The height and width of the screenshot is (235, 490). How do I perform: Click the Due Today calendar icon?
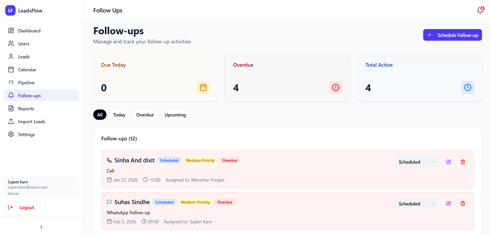[x=203, y=87]
